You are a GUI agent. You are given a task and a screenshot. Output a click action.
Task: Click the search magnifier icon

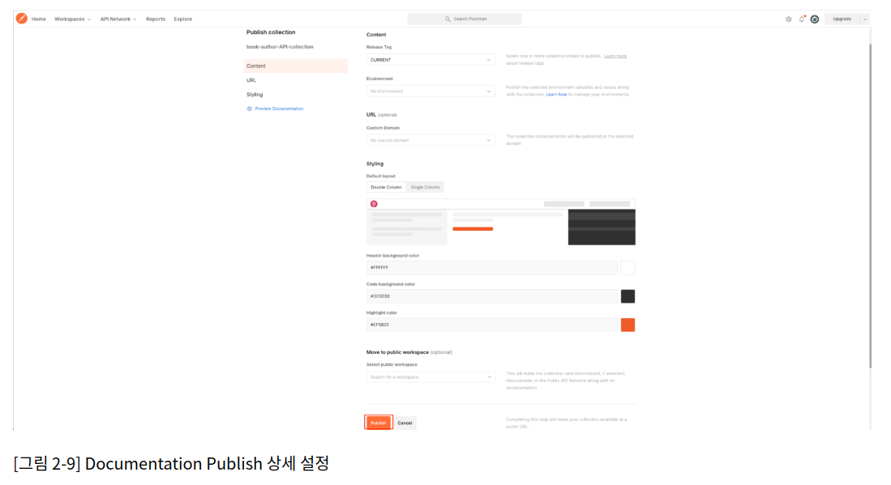[448, 19]
